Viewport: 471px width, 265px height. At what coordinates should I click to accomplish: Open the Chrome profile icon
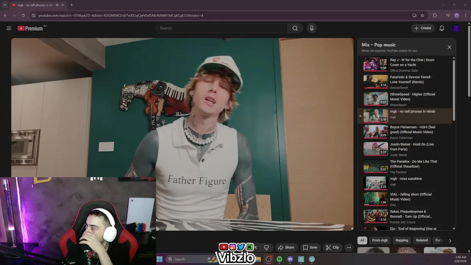(457, 15)
